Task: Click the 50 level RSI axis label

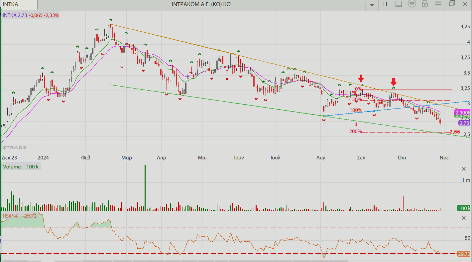Action: [x=468, y=238]
